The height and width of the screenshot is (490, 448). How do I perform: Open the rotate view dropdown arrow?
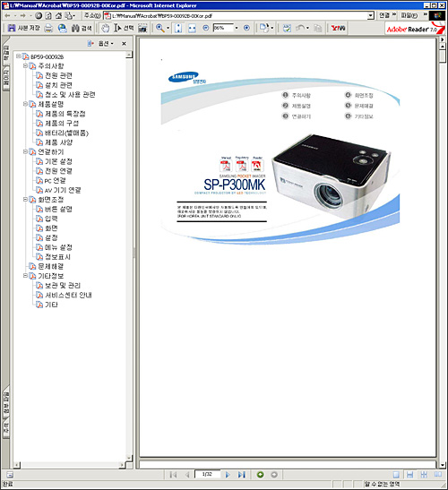[272, 28]
